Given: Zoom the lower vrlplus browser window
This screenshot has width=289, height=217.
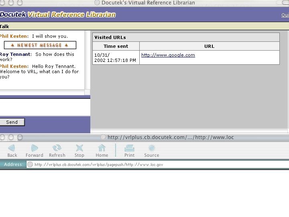Looking at the screenshot, I should (20, 137).
